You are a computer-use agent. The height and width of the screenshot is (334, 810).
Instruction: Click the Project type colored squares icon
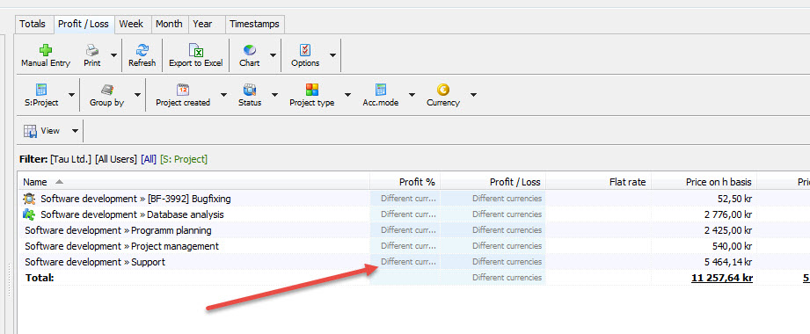click(x=312, y=90)
